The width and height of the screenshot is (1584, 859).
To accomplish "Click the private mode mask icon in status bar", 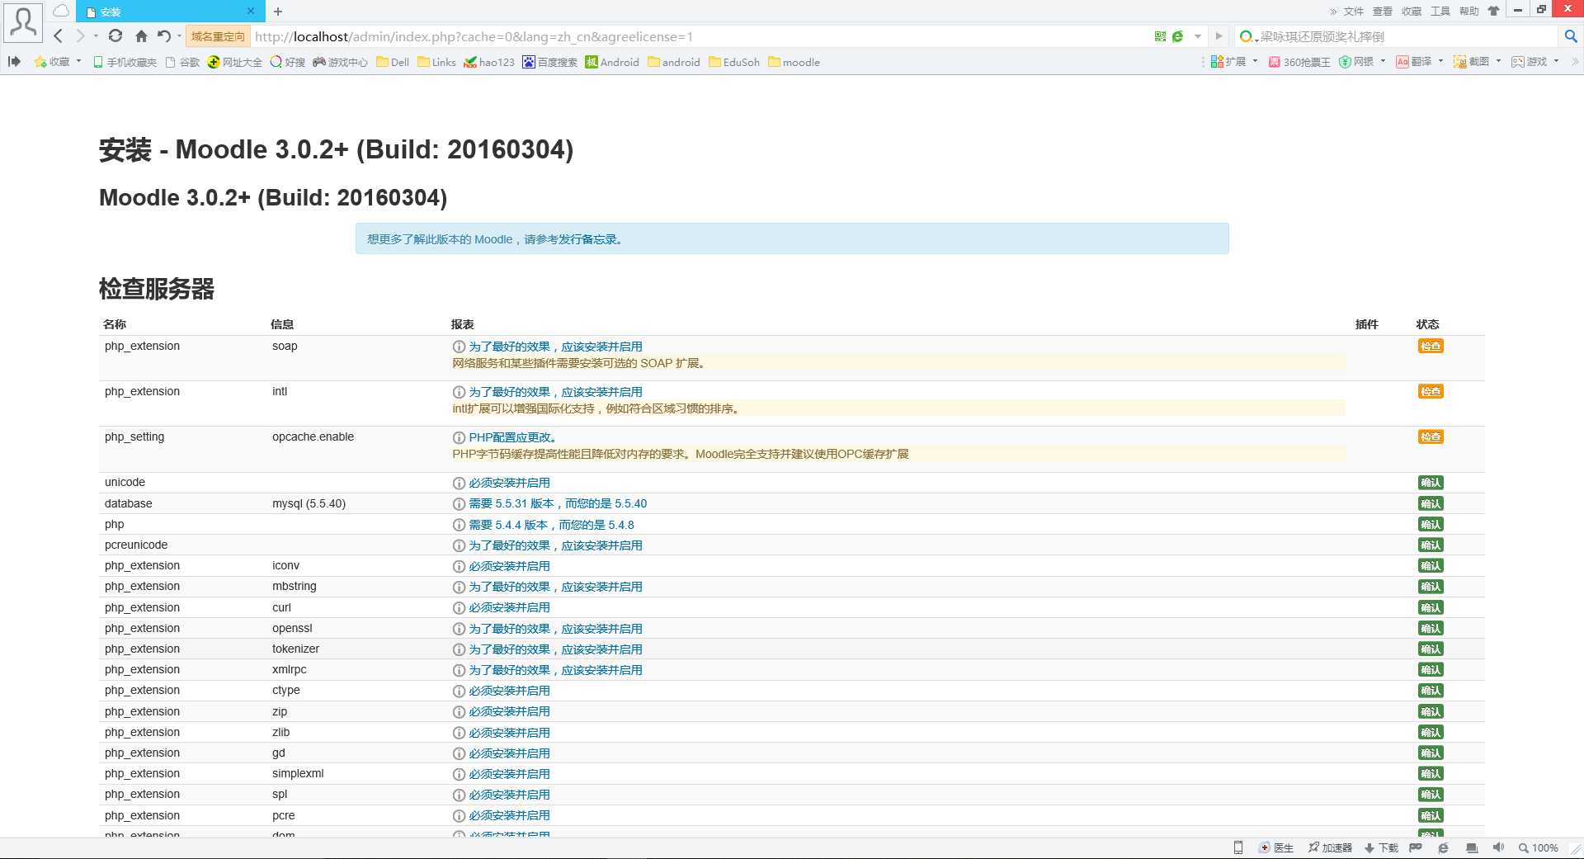I will point(1416,847).
